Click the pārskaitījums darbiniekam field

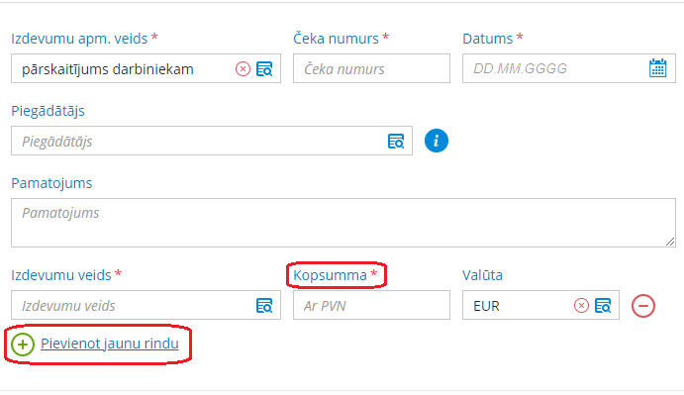[x=122, y=68]
